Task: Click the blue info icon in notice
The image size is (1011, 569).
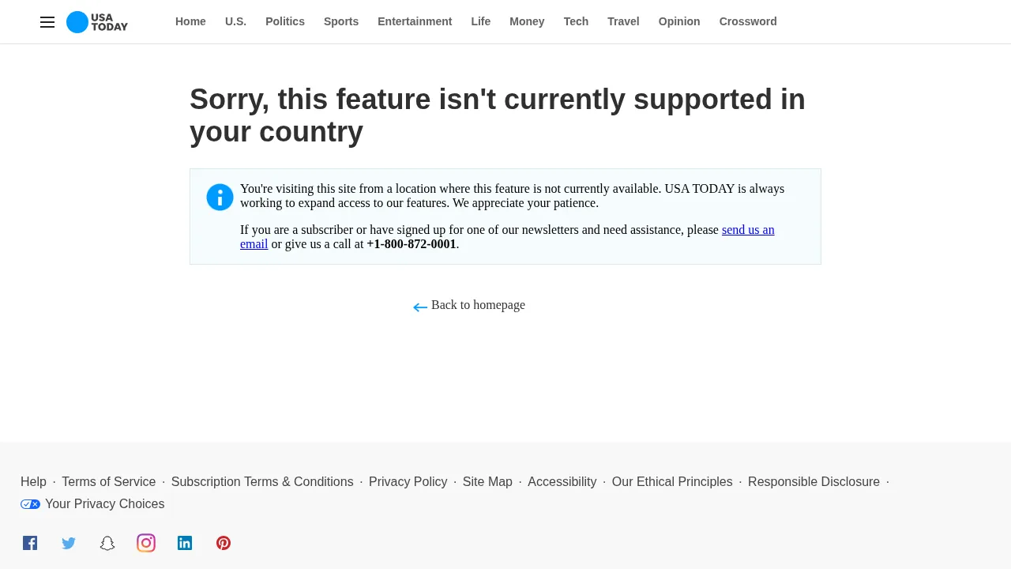Action: point(220,198)
